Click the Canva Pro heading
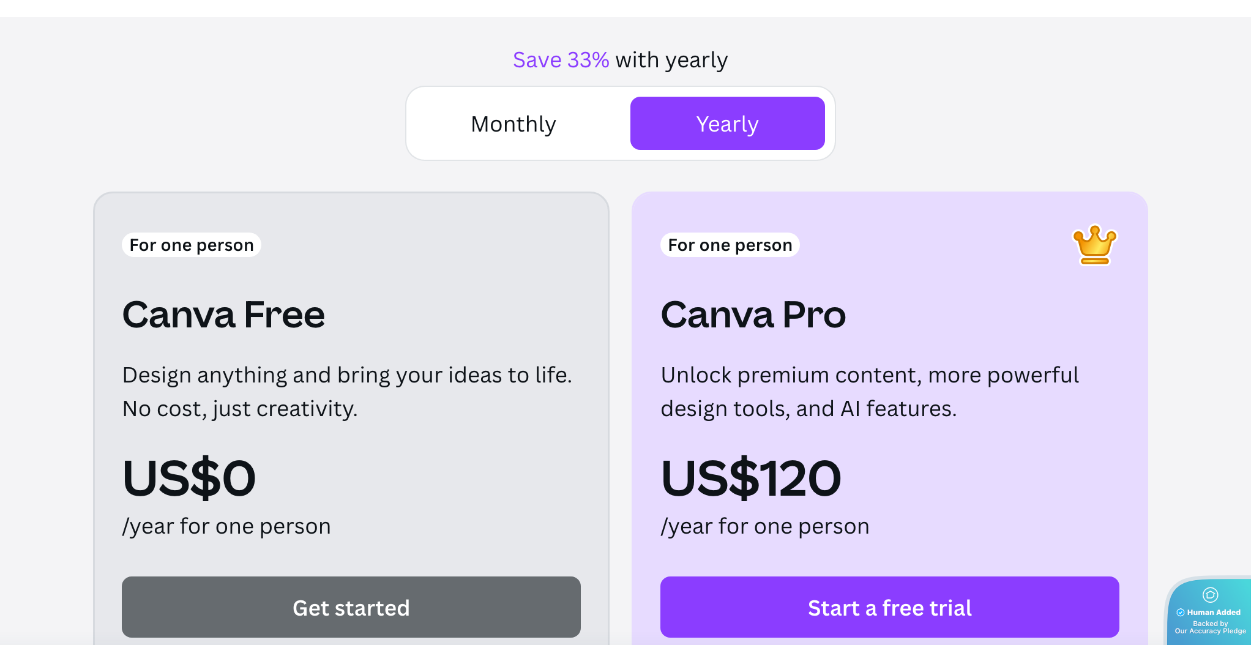1251x645 pixels. [x=753, y=314]
